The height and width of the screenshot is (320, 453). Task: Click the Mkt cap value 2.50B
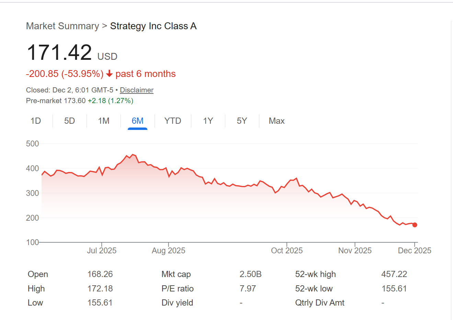click(250, 274)
